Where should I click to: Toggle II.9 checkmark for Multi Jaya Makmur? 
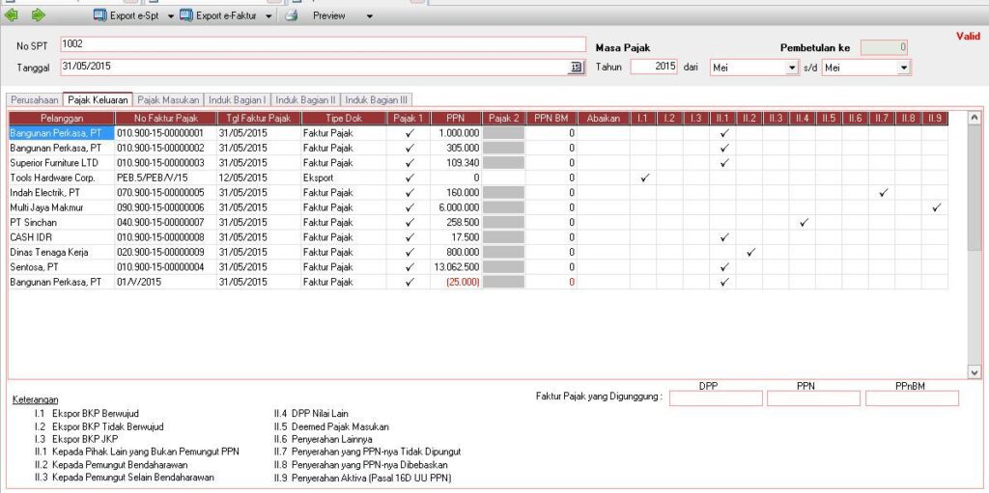[x=935, y=208]
